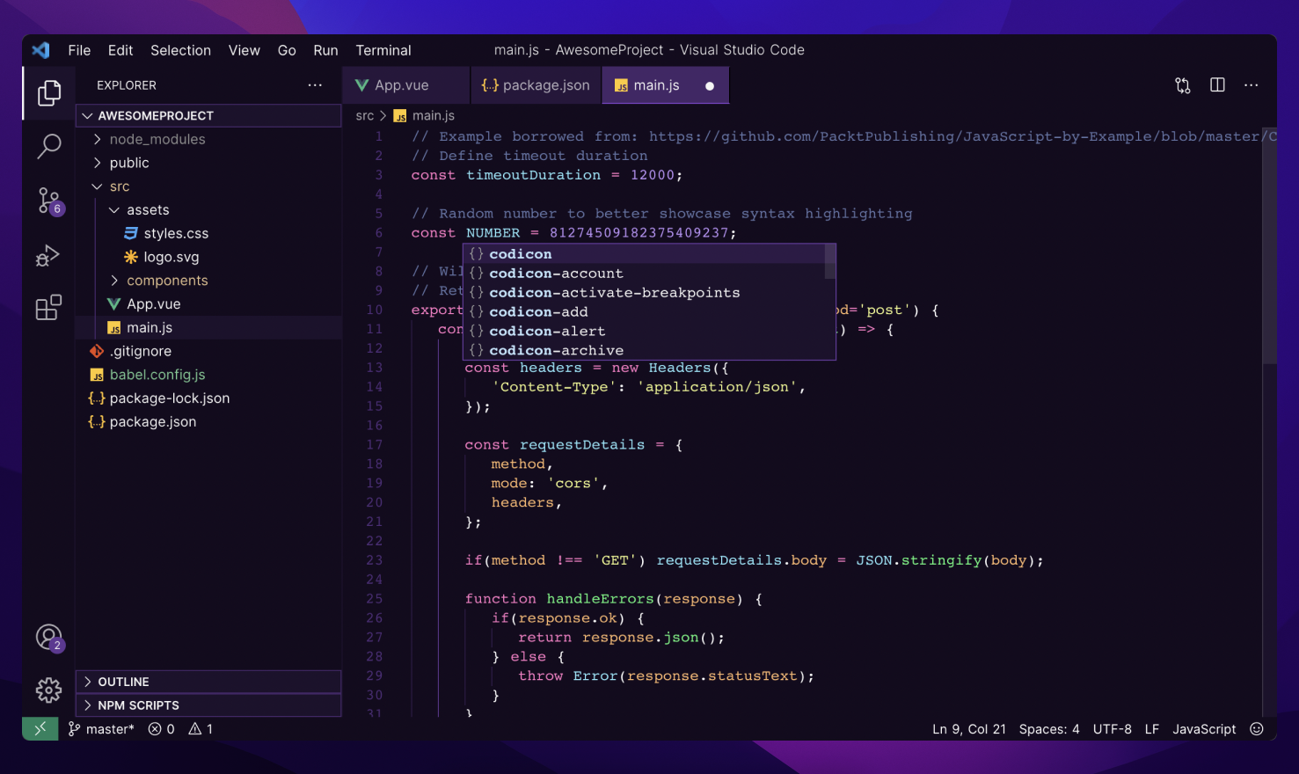Click the errors count 0 in status bar
This screenshot has width=1299, height=774.
point(162,729)
